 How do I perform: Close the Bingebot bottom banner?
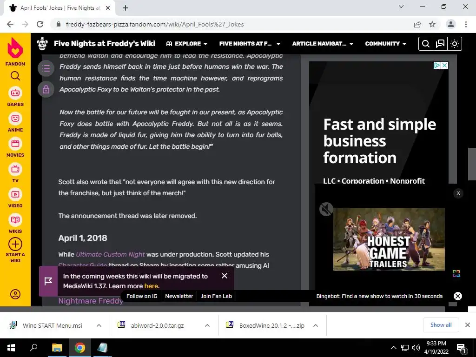[458, 296]
